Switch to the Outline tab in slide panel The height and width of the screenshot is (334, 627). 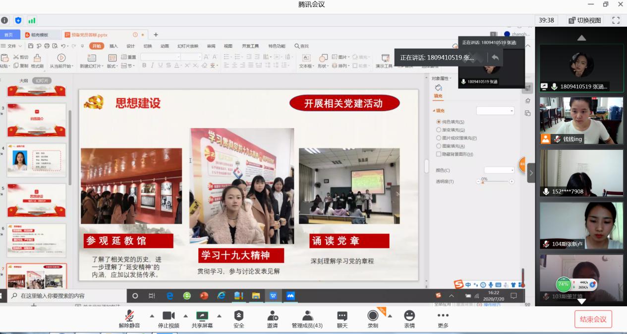[23, 80]
